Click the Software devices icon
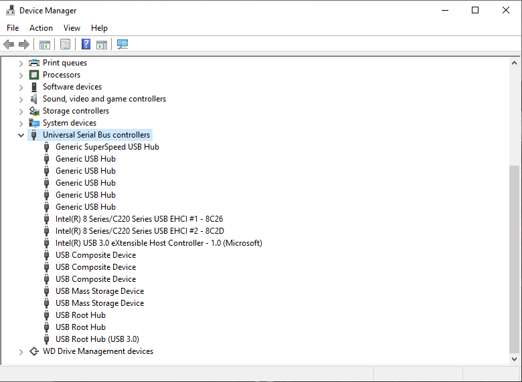The height and width of the screenshot is (382, 522). point(34,87)
